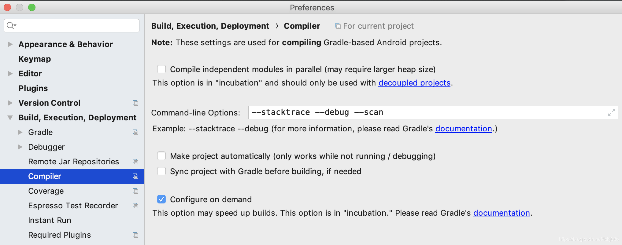
Task: Open Gradle's documentation link below the example
Action: (463, 129)
